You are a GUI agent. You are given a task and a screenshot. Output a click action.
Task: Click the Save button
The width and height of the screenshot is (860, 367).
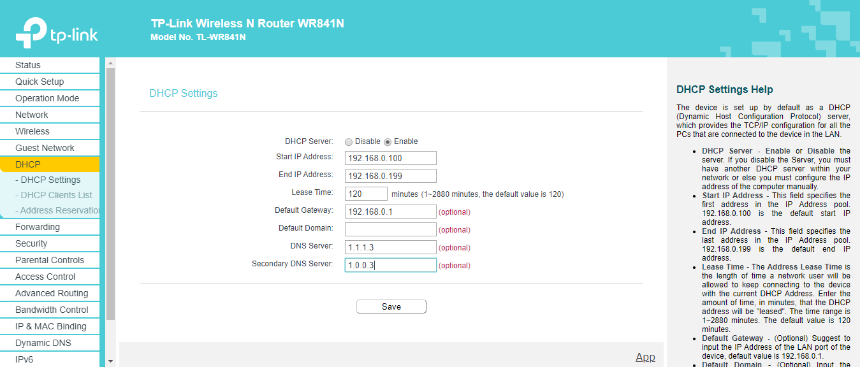[391, 306]
